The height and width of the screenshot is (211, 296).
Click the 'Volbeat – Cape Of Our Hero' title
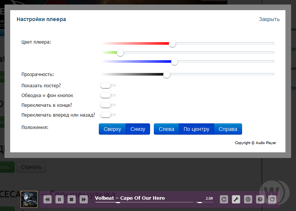130,198
